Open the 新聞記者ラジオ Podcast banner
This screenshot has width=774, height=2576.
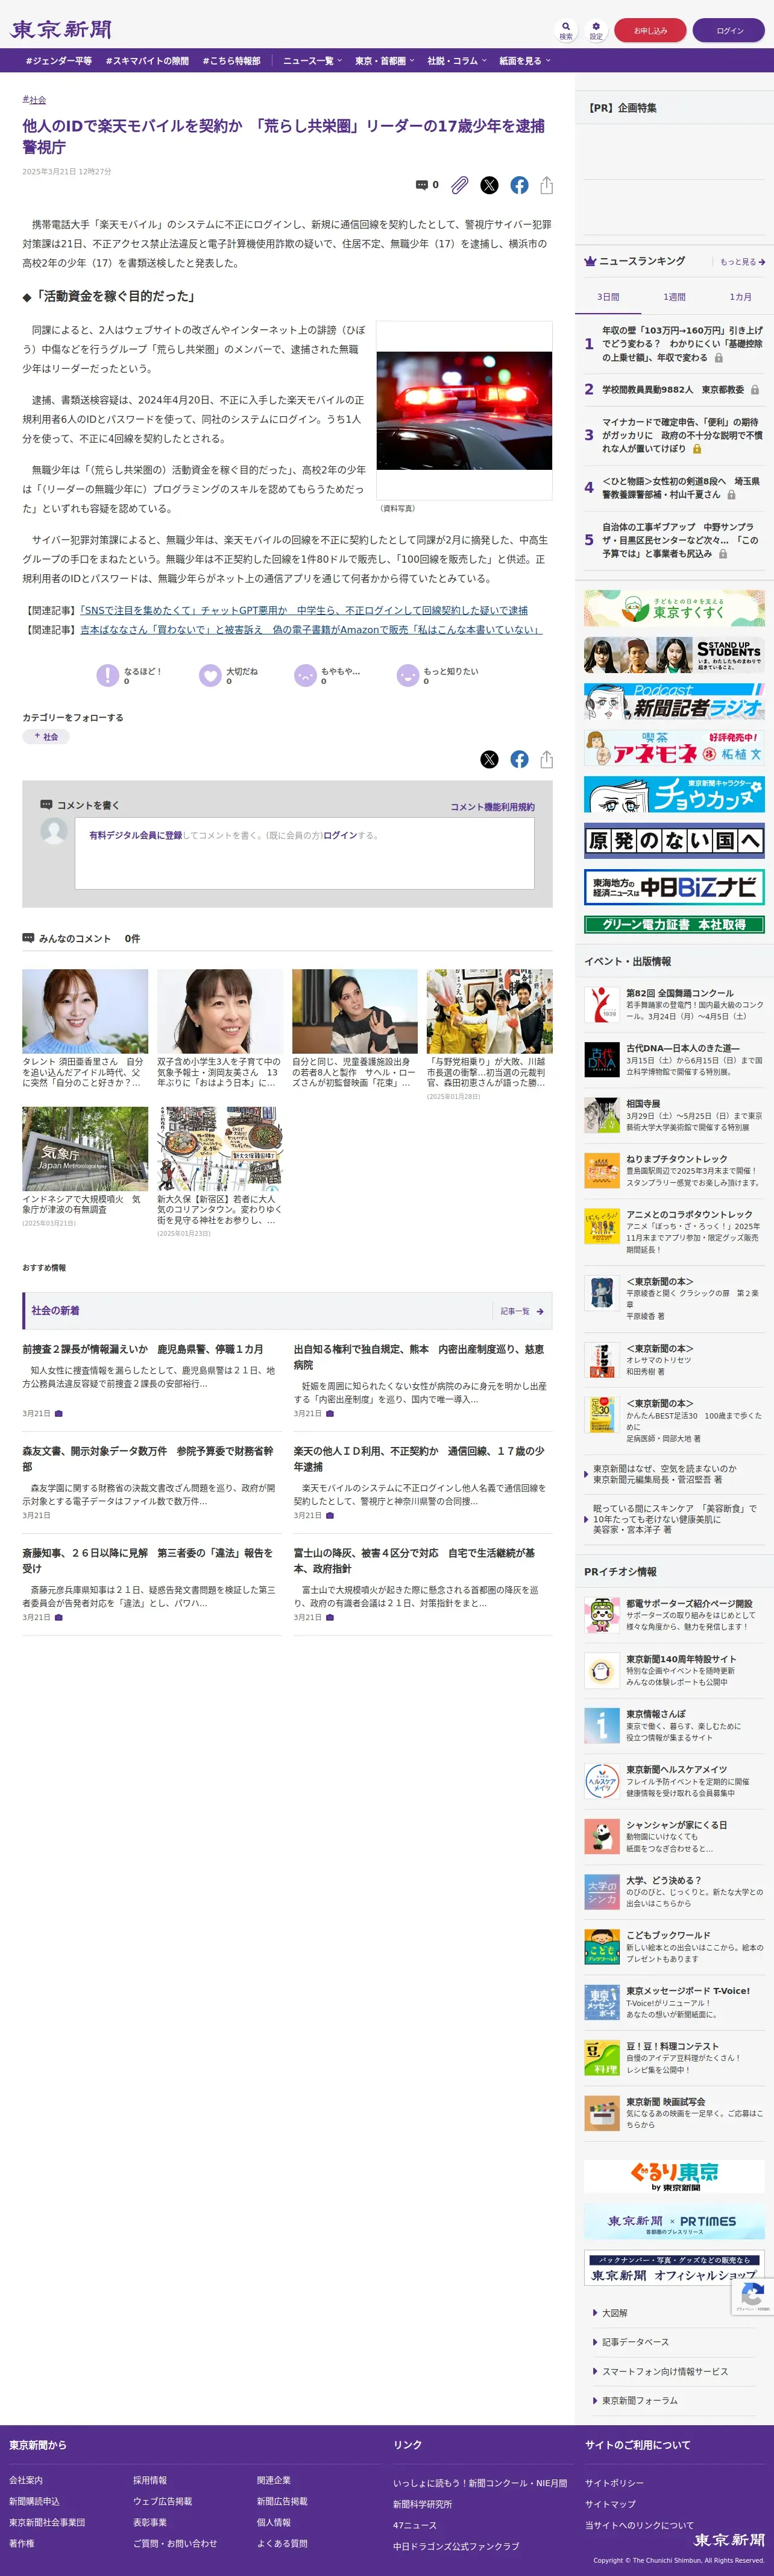(x=674, y=701)
